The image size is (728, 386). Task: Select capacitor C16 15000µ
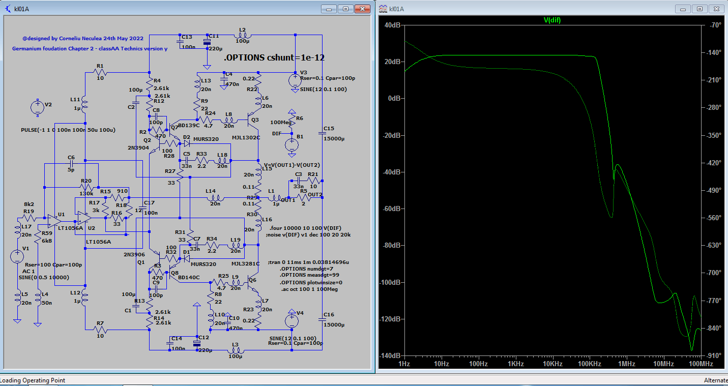(322, 319)
